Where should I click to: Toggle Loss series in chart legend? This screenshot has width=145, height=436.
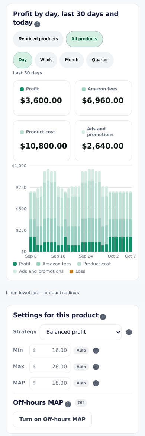click(x=77, y=271)
